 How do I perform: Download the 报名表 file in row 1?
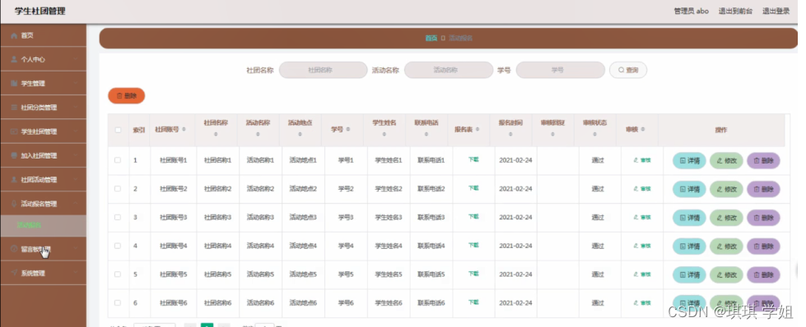pos(473,159)
